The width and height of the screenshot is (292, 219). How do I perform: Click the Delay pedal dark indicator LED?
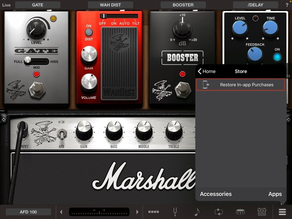255,18
